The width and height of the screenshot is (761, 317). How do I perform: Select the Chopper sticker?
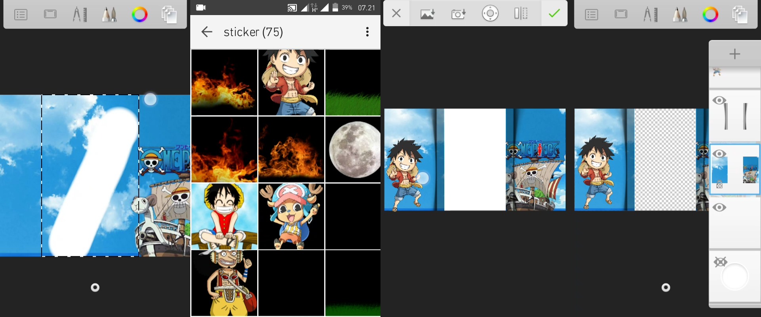291,216
